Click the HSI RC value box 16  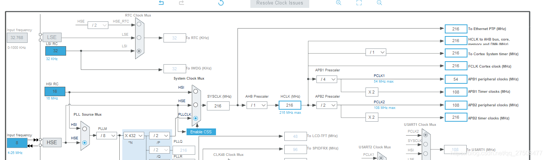(55, 91)
